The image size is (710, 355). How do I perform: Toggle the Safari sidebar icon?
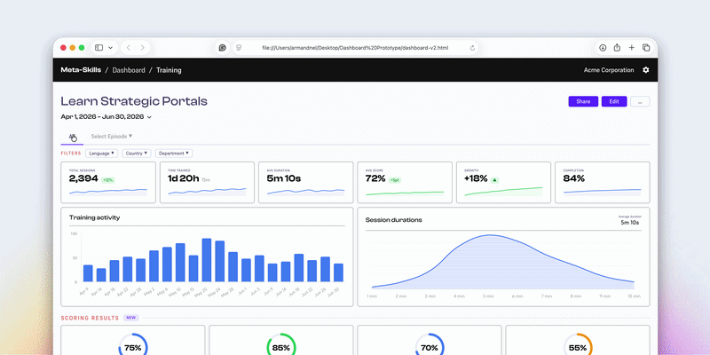click(x=99, y=48)
